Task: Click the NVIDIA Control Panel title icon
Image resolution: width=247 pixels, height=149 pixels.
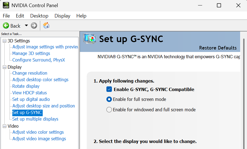Action: pyautogui.click(x=6, y=5)
